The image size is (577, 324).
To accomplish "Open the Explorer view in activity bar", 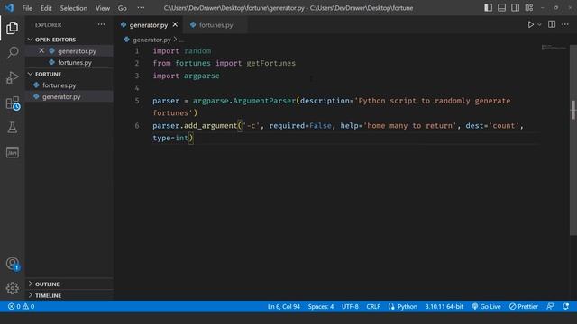I will point(12,28).
